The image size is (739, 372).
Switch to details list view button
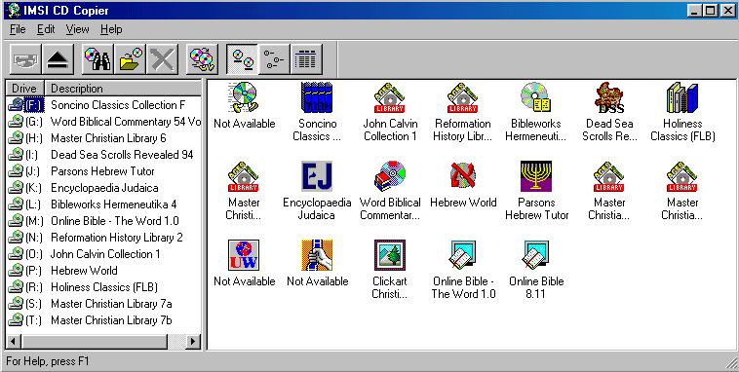(306, 59)
